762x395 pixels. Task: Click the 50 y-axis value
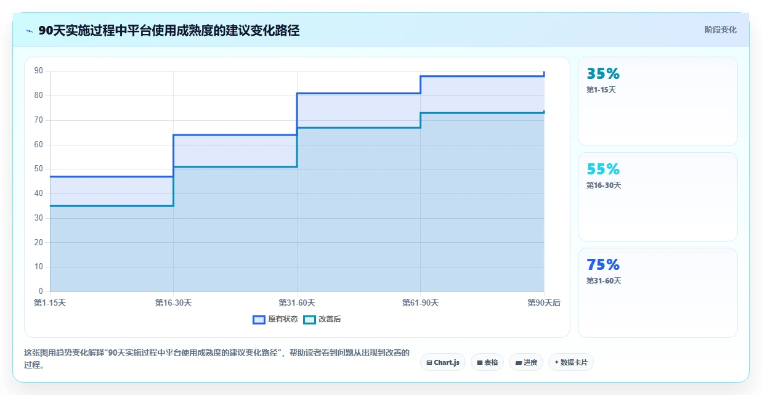click(x=39, y=169)
